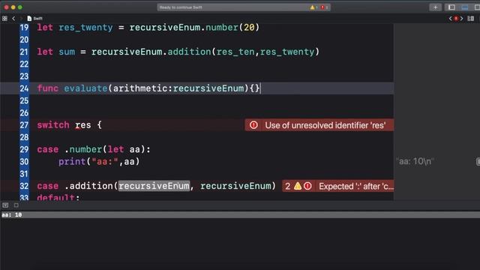Click line number 32 in gutter
Viewport: 480px width, 270px height.
coord(24,186)
